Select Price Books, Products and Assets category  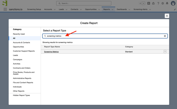(x=24, y=73)
